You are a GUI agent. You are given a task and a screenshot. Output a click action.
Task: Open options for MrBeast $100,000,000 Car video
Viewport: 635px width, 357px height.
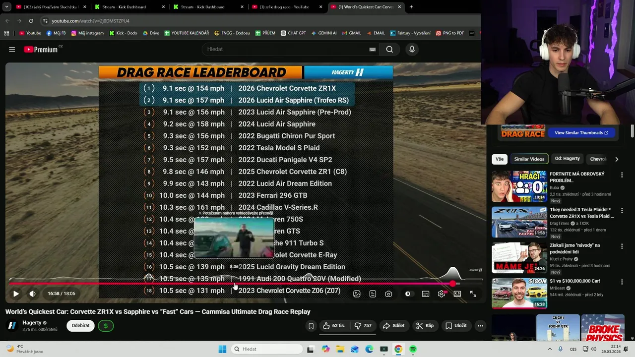[622, 282]
